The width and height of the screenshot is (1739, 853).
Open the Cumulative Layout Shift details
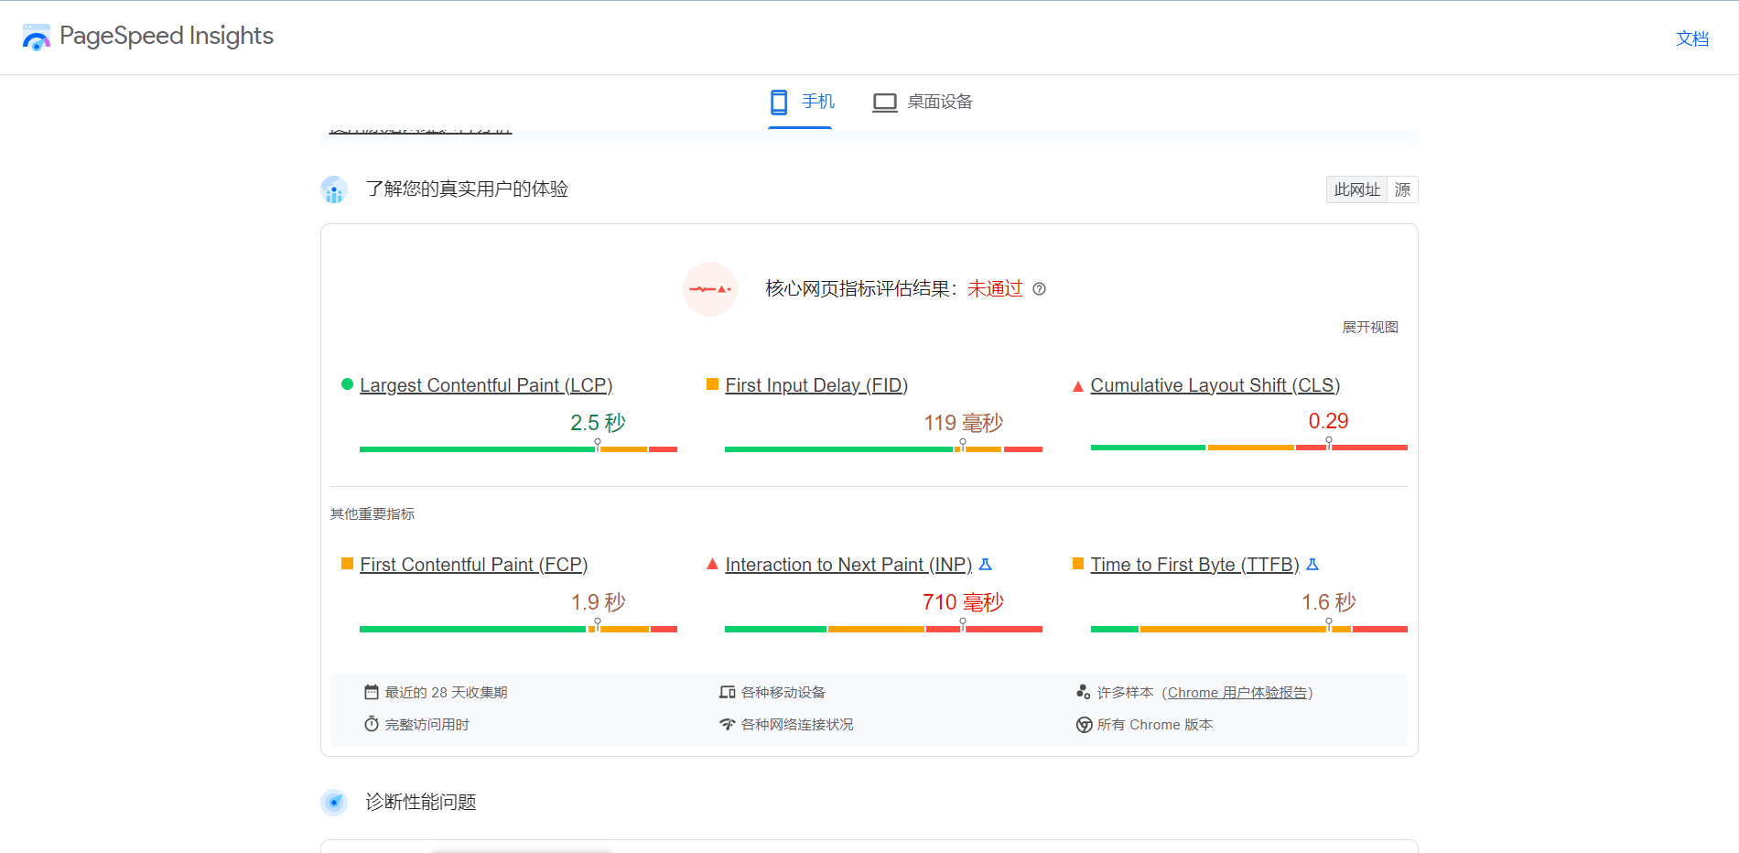(1215, 385)
